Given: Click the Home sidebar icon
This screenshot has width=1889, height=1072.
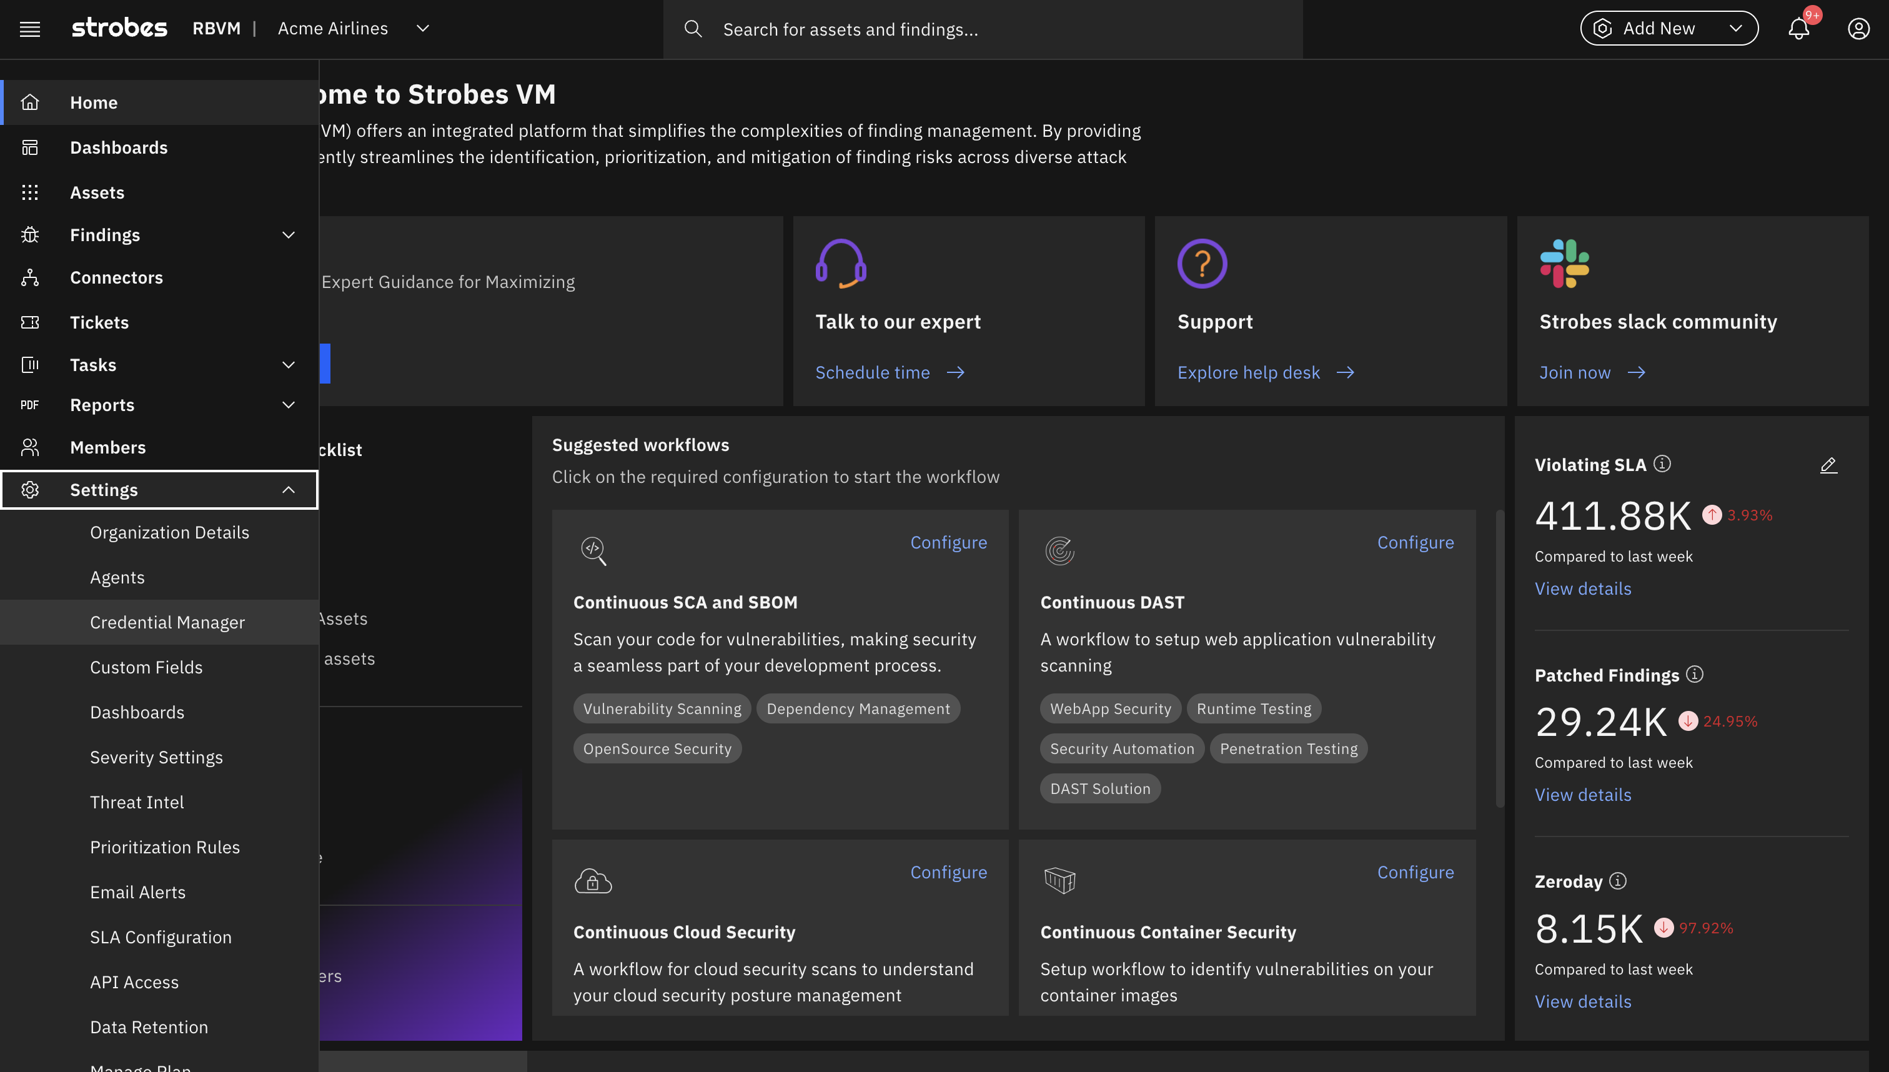Looking at the screenshot, I should [x=30, y=102].
